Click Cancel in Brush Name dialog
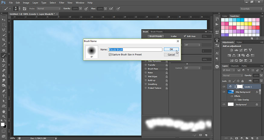264x140 pixels. pyautogui.click(x=171, y=55)
